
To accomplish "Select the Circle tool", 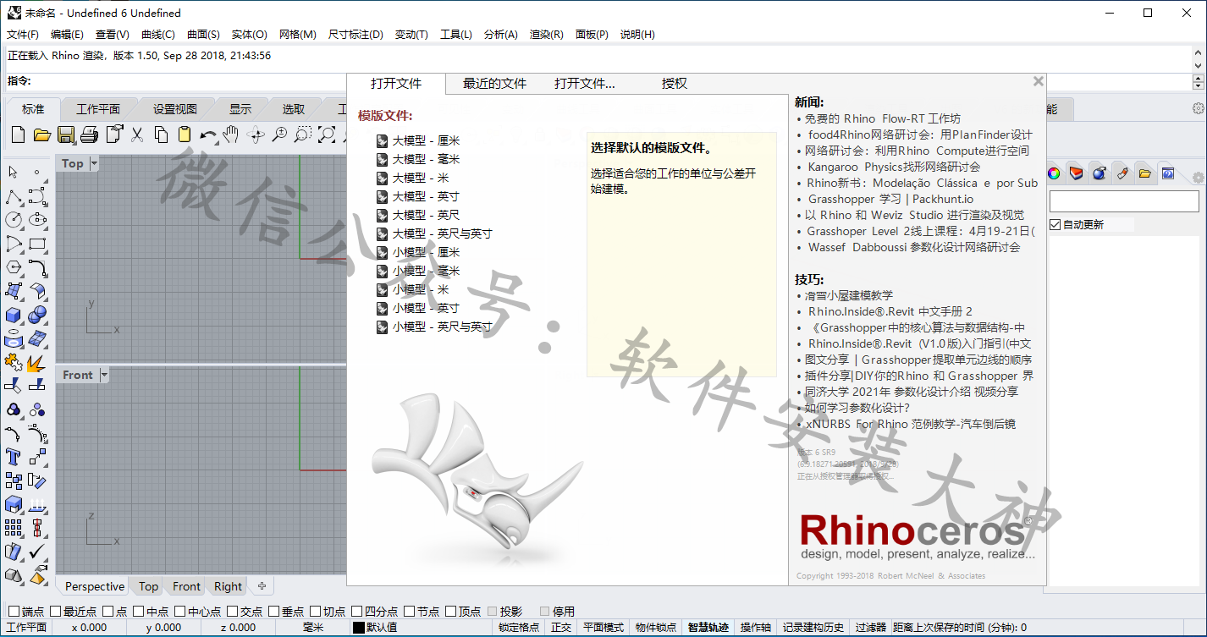I will (14, 221).
